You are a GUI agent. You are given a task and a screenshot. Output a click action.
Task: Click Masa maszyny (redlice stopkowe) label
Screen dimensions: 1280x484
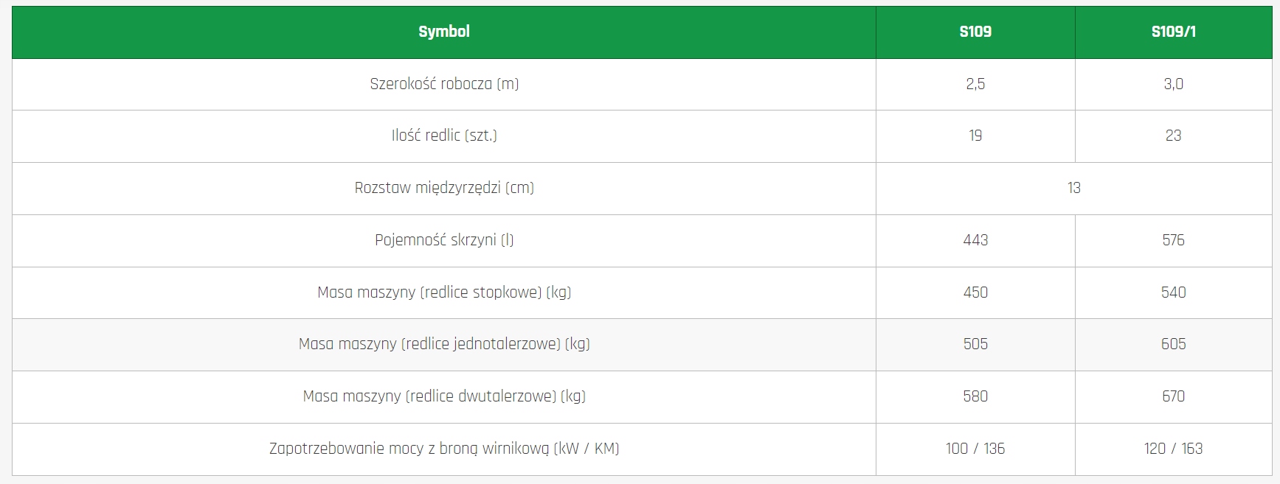pos(444,292)
